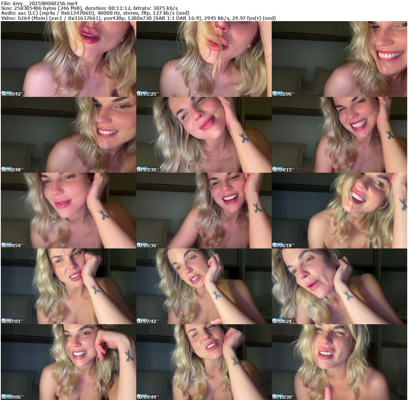408x400 pixels.
Task: Open the thumbnail stamped 00:02:06
Action: pyautogui.click(x=339, y=59)
